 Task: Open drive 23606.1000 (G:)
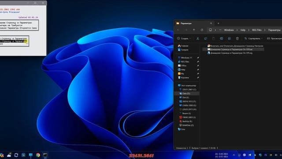pos(188,106)
